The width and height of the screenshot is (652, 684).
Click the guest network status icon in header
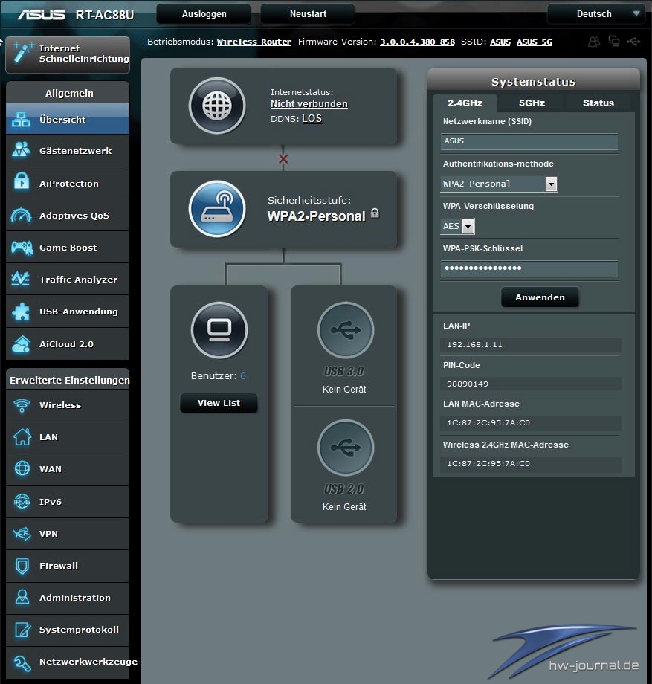tap(594, 42)
